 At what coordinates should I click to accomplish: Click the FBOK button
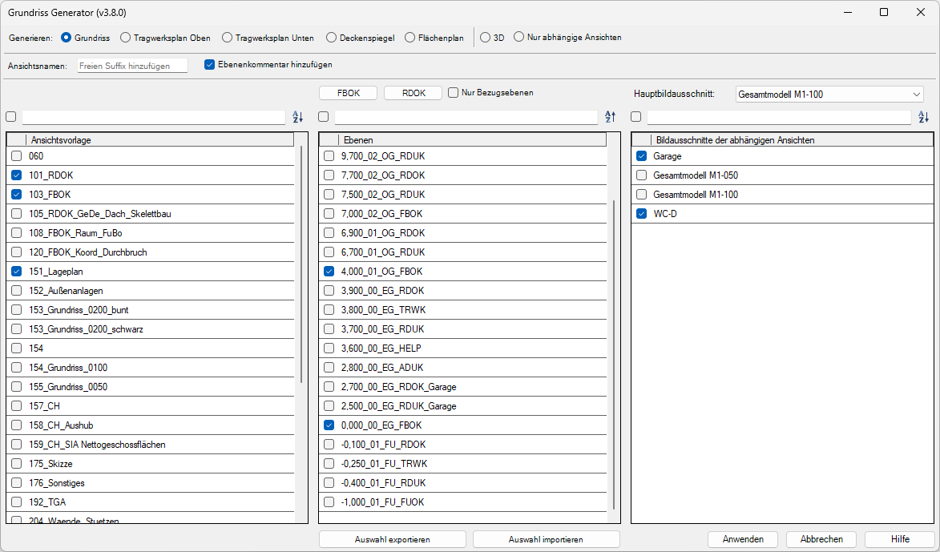pyautogui.click(x=348, y=92)
